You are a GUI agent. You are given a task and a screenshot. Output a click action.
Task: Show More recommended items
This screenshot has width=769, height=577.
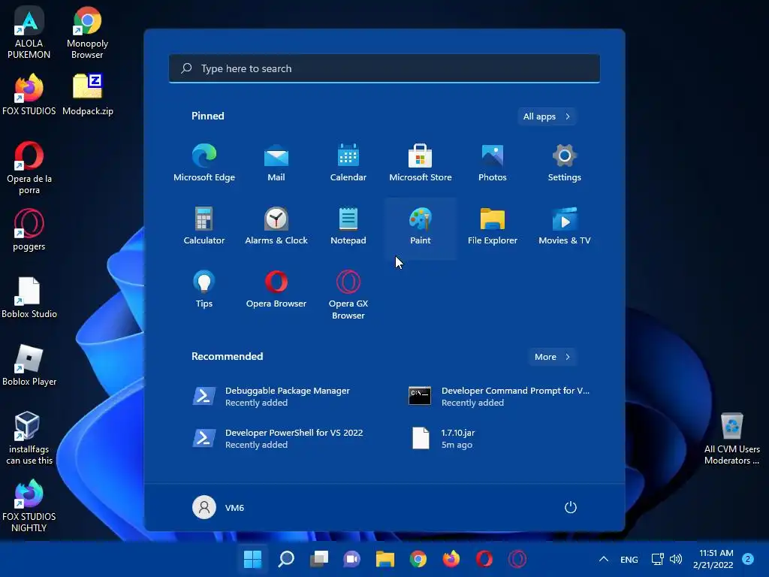[x=552, y=357]
